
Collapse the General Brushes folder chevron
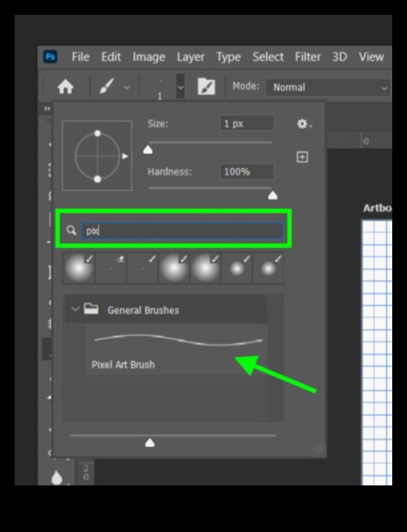pos(75,309)
